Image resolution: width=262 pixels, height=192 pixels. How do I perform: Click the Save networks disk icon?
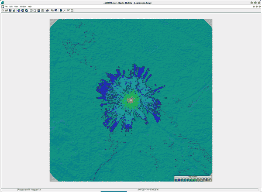(x=10, y=10)
